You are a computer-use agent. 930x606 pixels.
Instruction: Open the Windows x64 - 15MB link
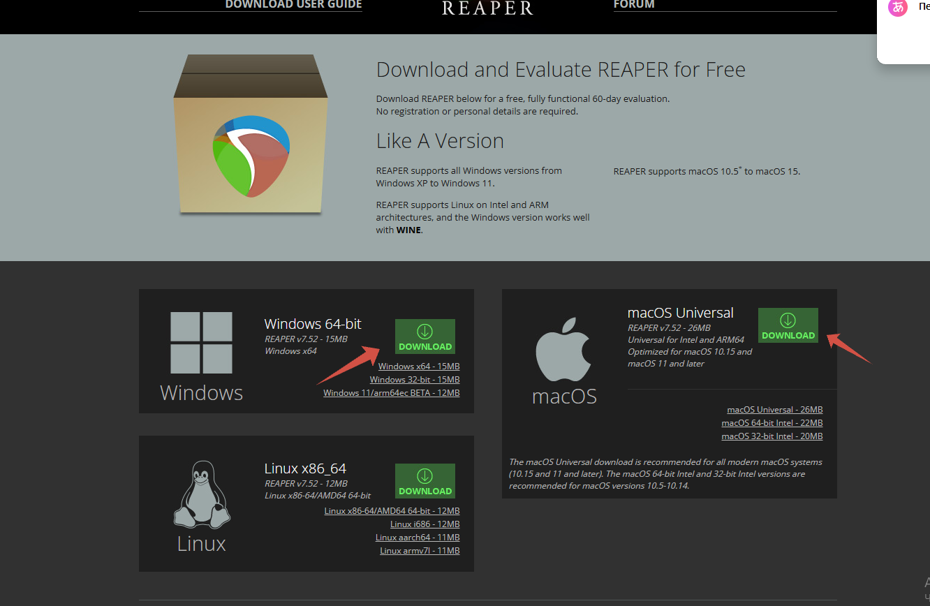[419, 367]
